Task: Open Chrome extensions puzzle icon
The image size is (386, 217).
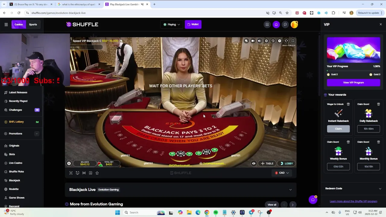Action: [333, 13]
